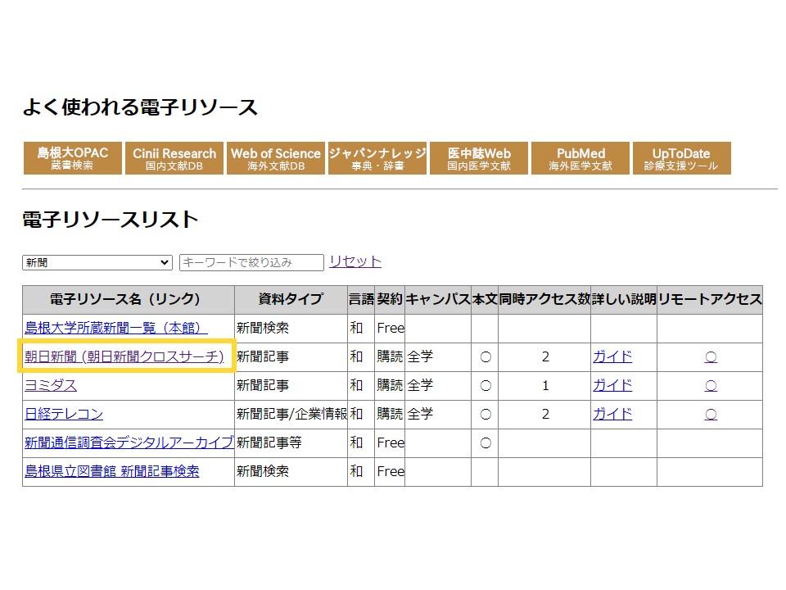Click the 電子リソース名（リンク） column header
Viewport: 786px width, 590px height.
pos(129,300)
